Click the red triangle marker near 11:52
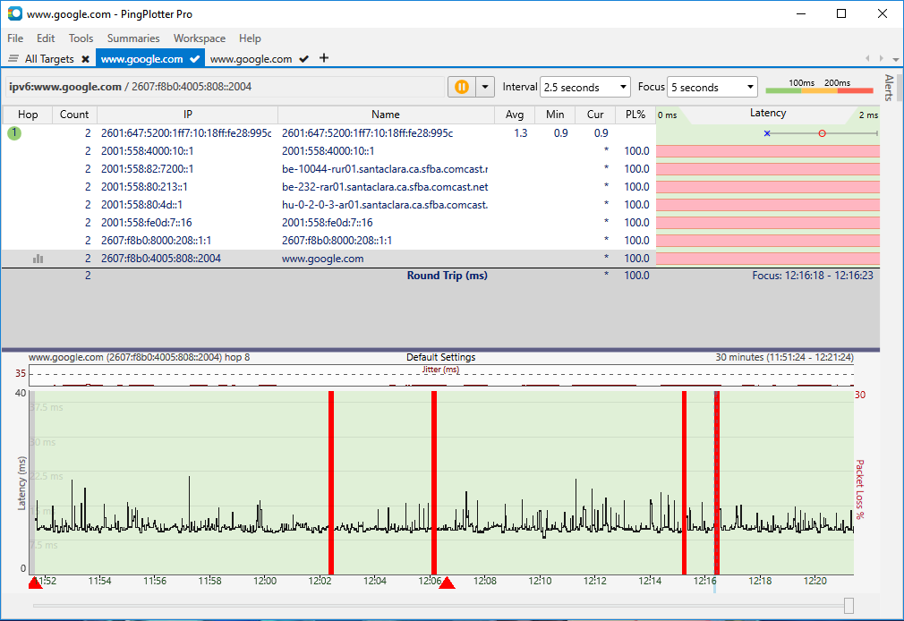 pyautogui.click(x=35, y=583)
